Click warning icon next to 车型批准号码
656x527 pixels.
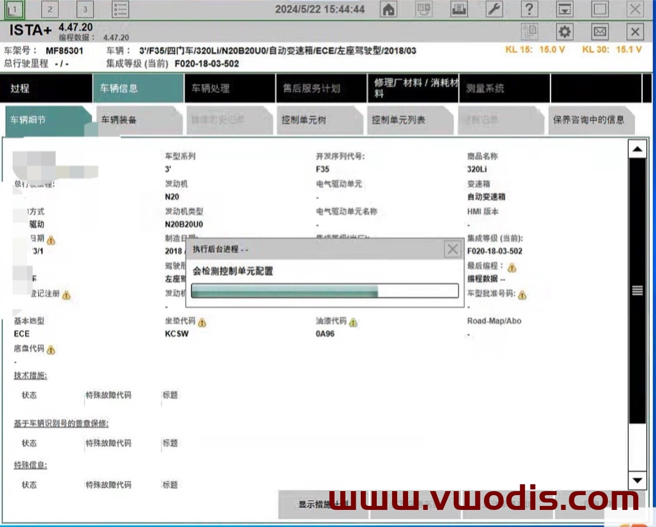click(x=522, y=295)
